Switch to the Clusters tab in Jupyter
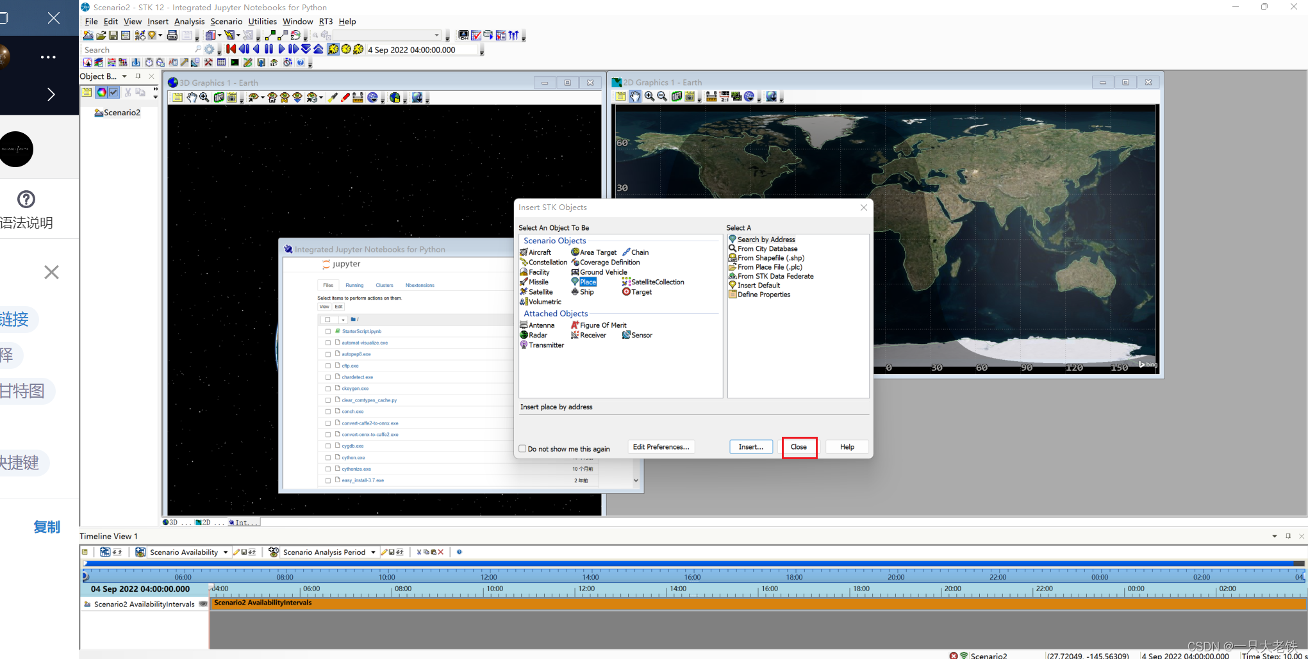This screenshot has width=1308, height=659. (x=385, y=285)
